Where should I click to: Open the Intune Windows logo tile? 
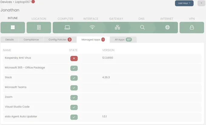coord(13,28)
